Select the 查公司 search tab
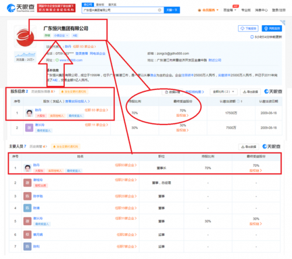 [x=88, y=5]
